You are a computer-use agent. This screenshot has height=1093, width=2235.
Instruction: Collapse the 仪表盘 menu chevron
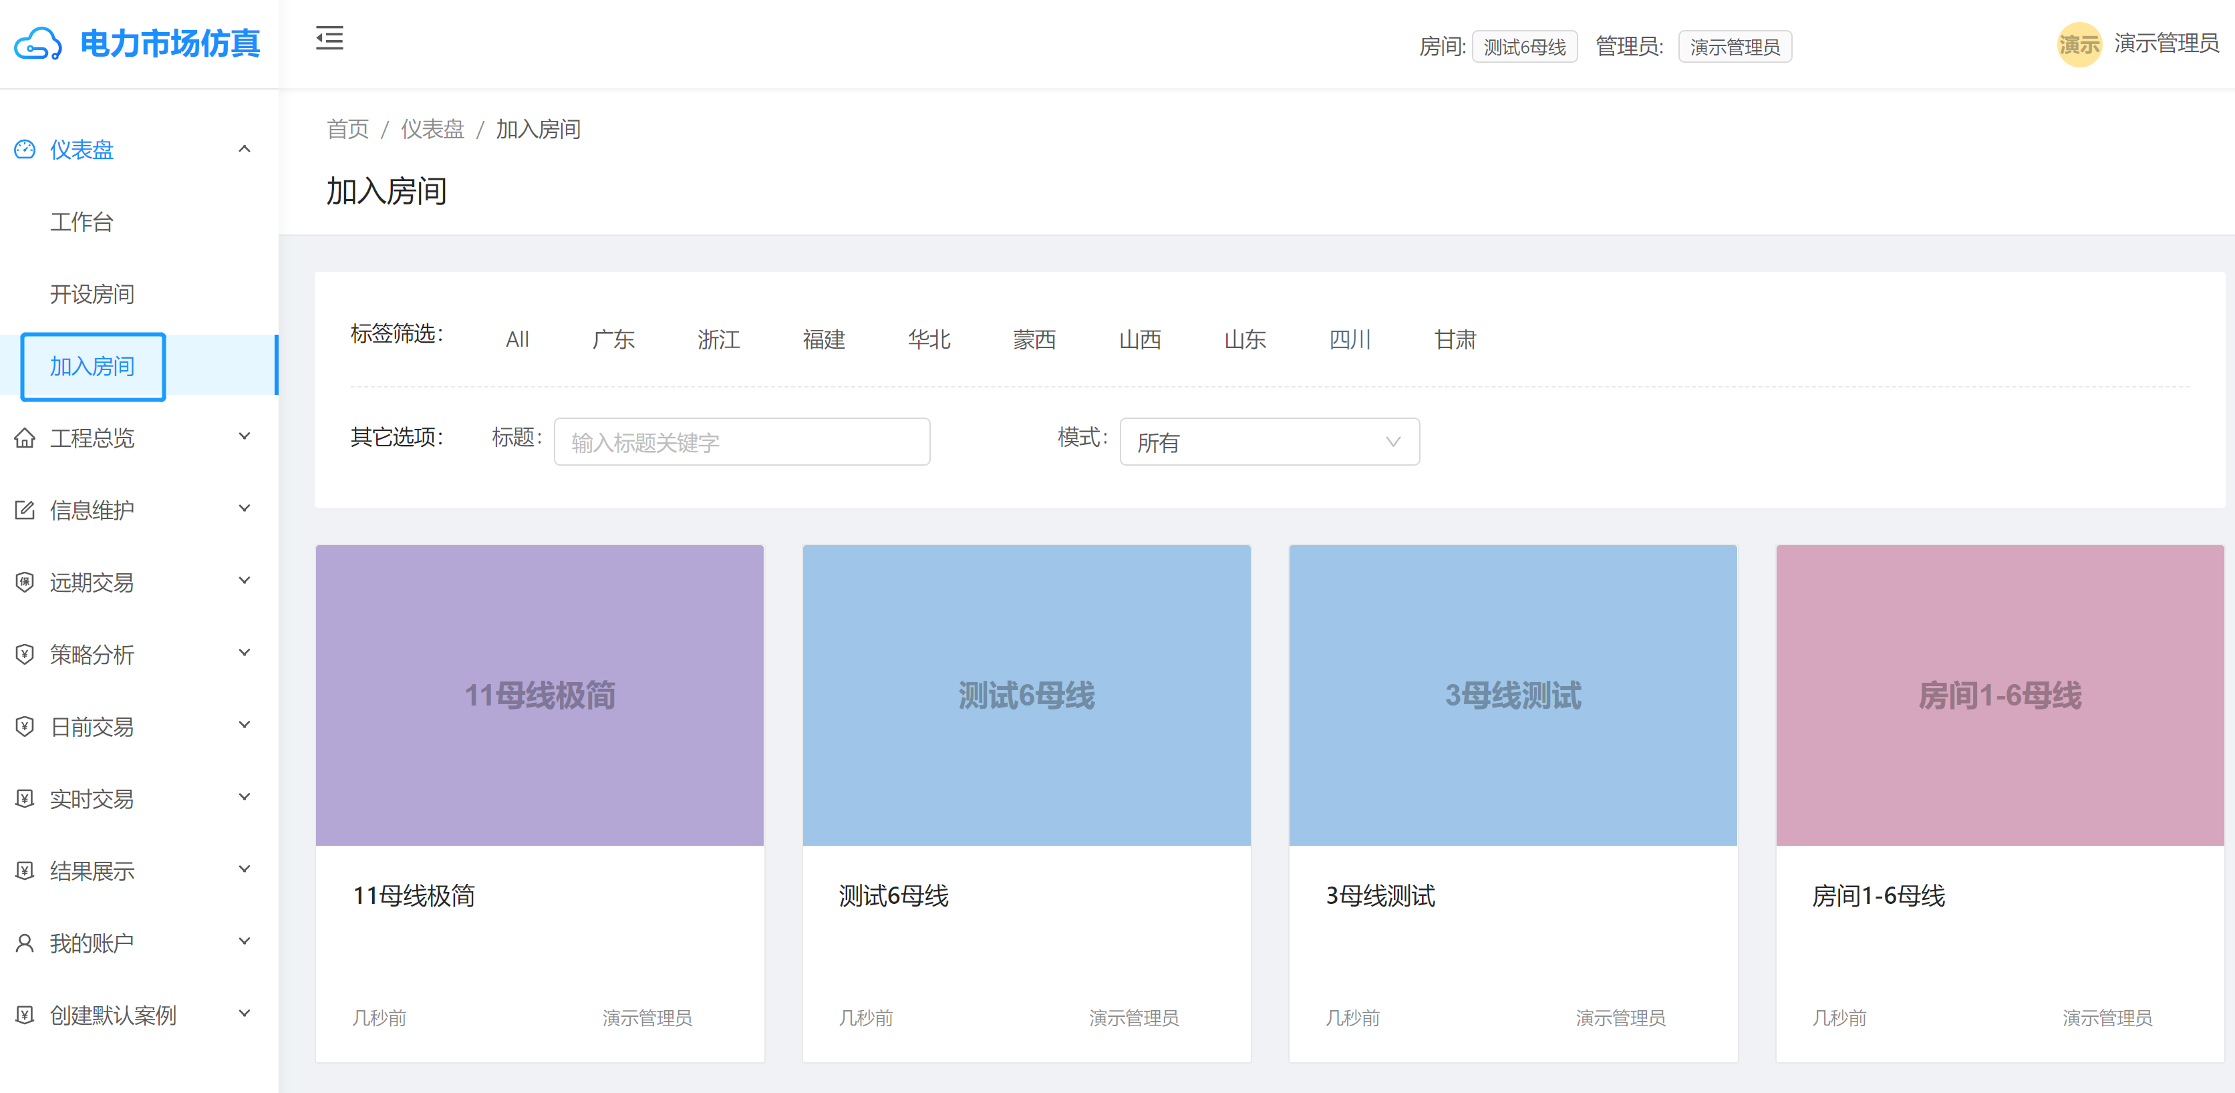tap(245, 148)
